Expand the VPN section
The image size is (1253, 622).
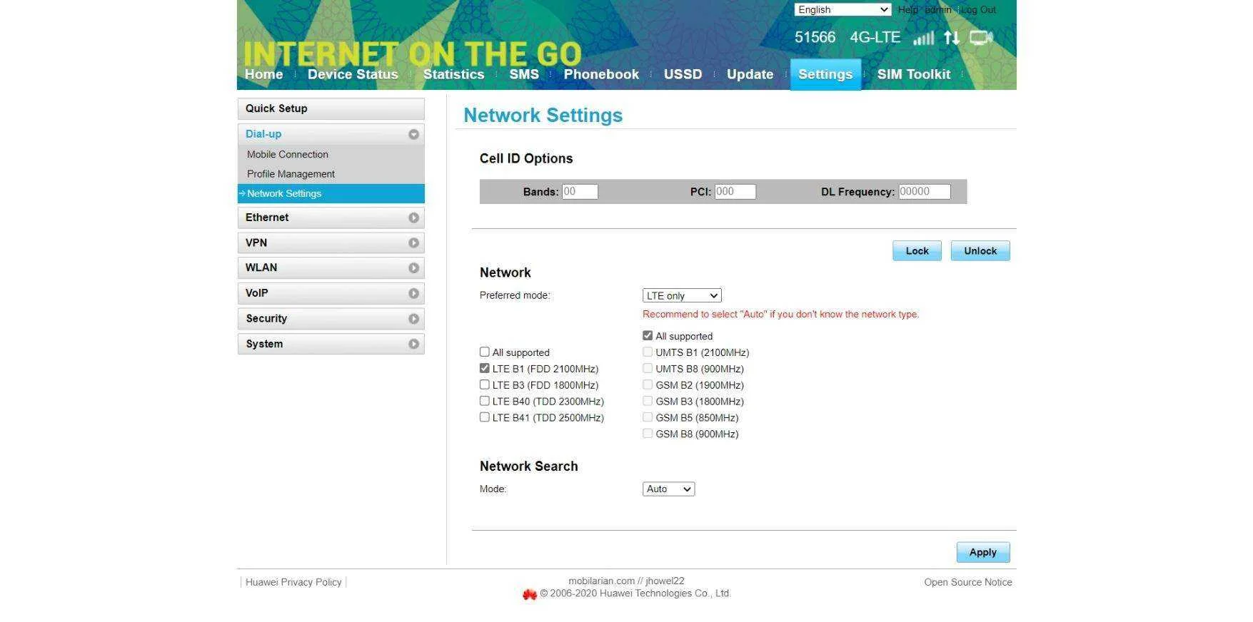[331, 243]
